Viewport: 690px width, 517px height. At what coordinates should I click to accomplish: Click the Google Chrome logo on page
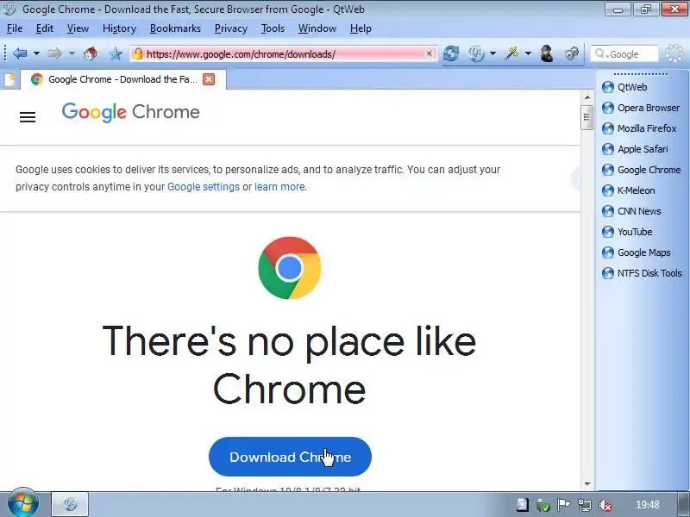click(x=131, y=113)
